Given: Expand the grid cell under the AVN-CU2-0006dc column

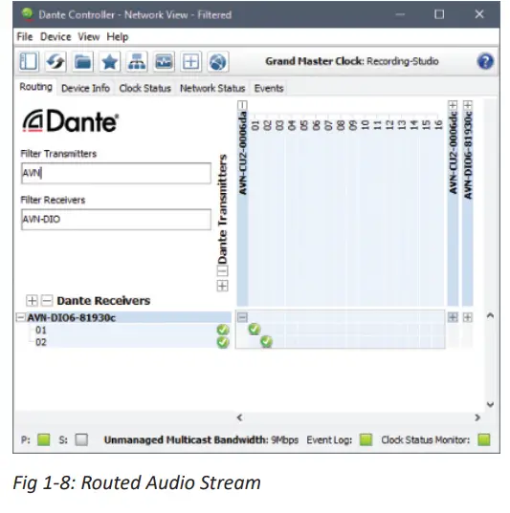Looking at the screenshot, I should pyautogui.click(x=453, y=317).
